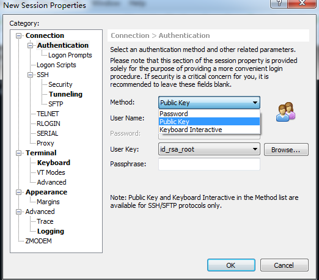Collapse the SSH tree node
The height and width of the screenshot is (280, 319).
tap(30, 75)
